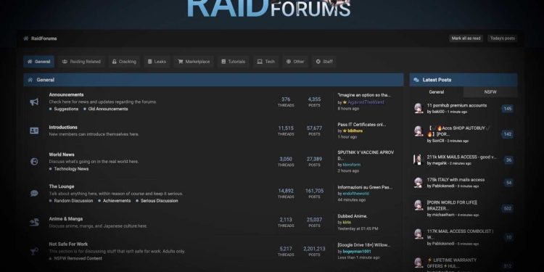
Task: Click the megaphone icon for Announcements
Action: point(34,102)
